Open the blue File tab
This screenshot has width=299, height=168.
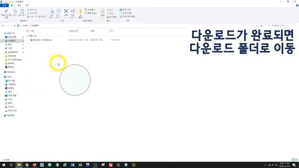[4, 5]
